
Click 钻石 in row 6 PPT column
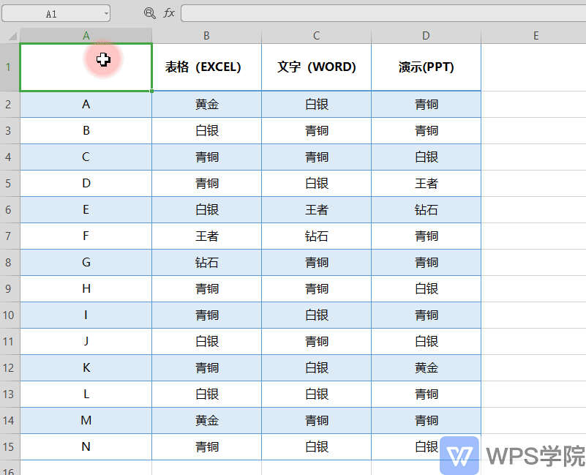pos(426,209)
